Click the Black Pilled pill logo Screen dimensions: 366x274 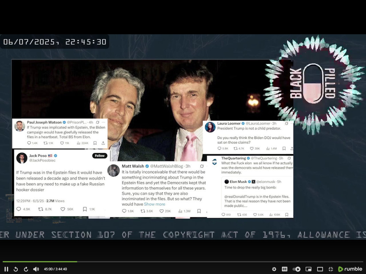313,84
